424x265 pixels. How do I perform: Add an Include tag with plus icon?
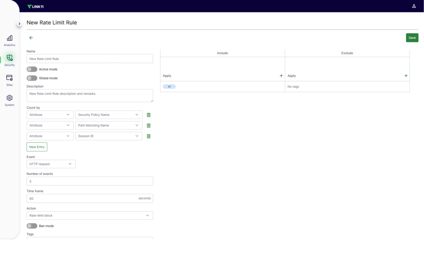pos(281,76)
